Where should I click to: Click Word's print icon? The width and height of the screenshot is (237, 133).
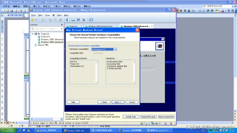(x=21, y=11)
